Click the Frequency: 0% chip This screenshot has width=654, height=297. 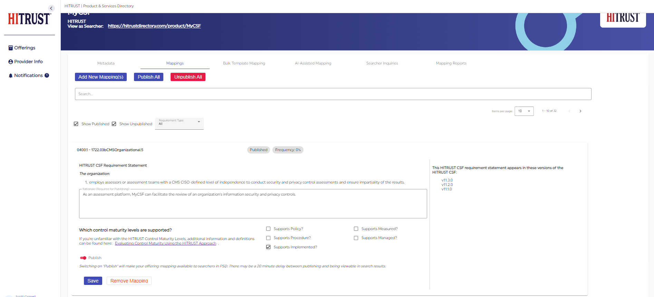point(288,150)
